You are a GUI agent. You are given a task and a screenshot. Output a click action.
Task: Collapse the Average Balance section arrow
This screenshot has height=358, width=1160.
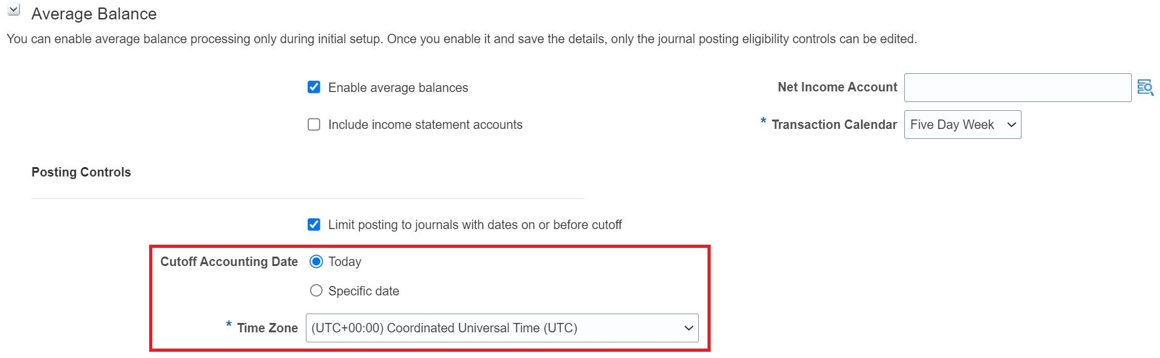point(14,11)
